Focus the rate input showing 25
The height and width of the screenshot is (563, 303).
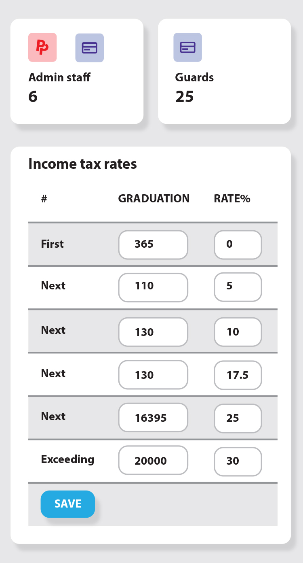pyautogui.click(x=238, y=418)
